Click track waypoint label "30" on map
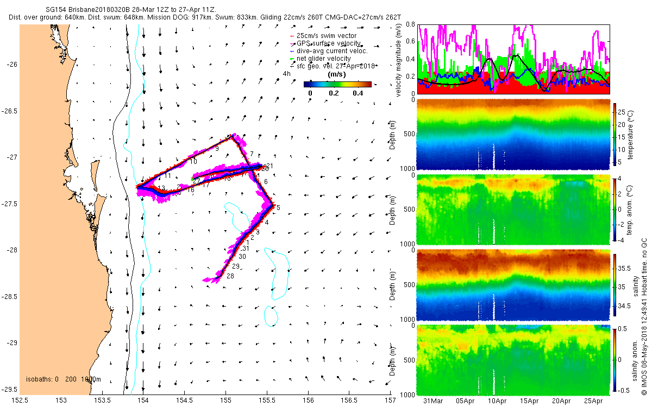 pyautogui.click(x=242, y=257)
